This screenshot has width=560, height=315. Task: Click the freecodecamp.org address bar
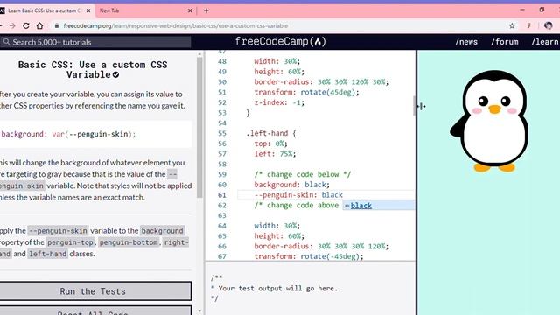175,25
